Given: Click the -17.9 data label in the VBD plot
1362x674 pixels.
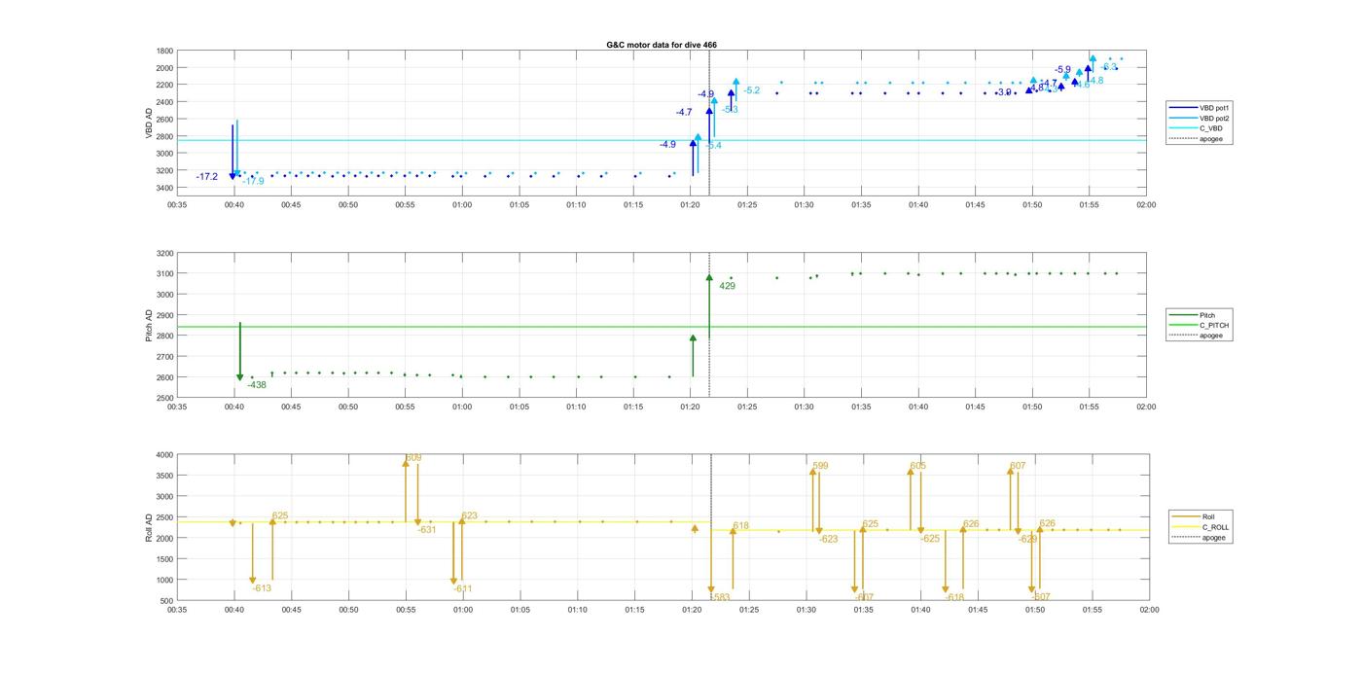Looking at the screenshot, I should tap(253, 181).
